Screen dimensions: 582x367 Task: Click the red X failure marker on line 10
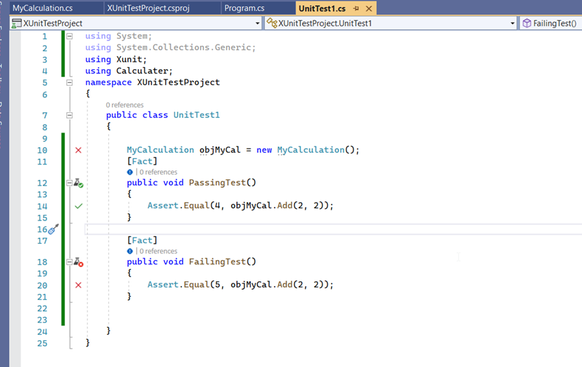point(78,150)
